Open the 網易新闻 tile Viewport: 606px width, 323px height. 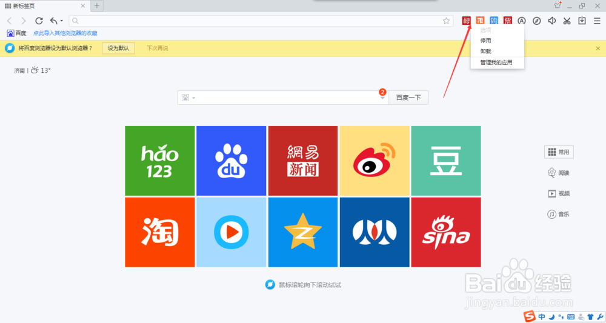tap(303, 161)
